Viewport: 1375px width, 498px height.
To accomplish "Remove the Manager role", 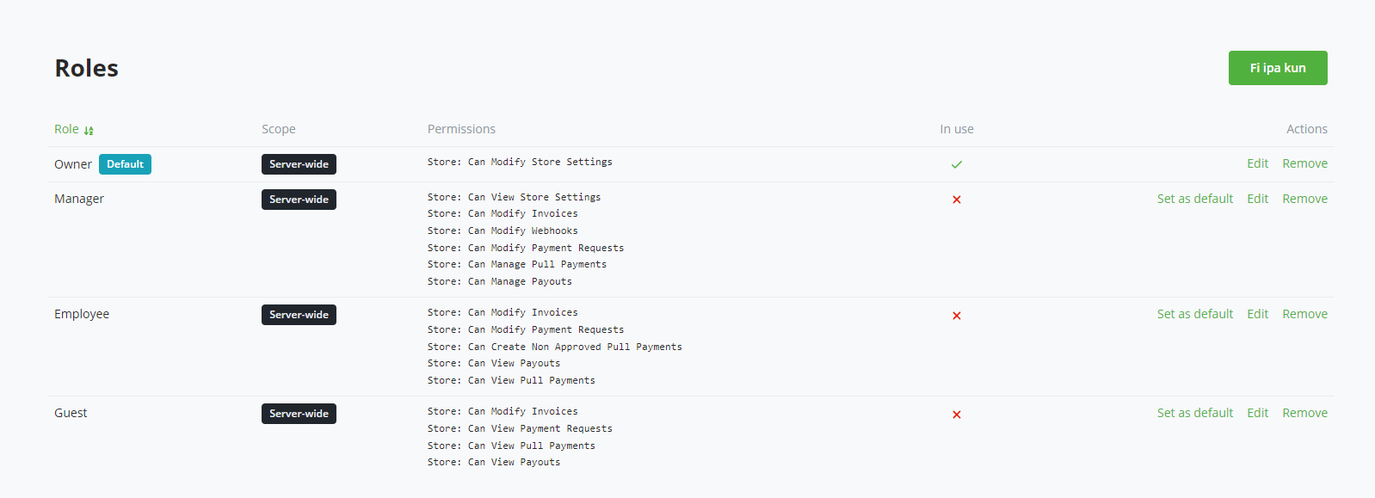I will click(x=1304, y=199).
